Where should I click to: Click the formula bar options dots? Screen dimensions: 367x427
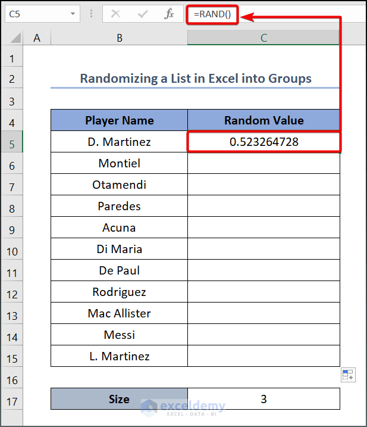[x=91, y=14]
